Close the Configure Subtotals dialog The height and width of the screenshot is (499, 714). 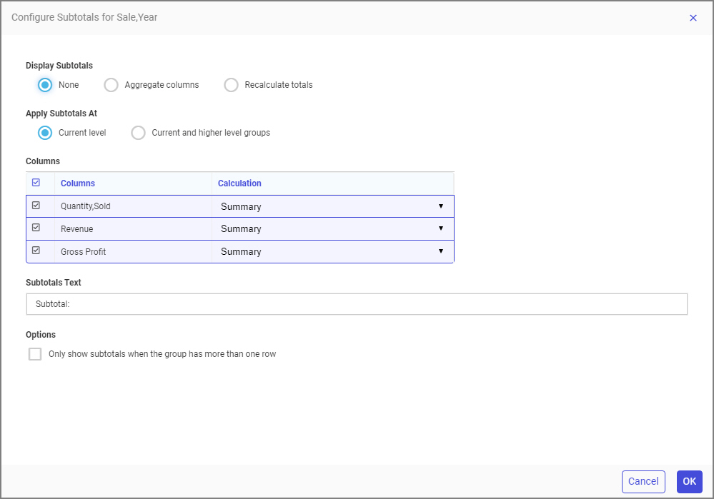point(693,18)
